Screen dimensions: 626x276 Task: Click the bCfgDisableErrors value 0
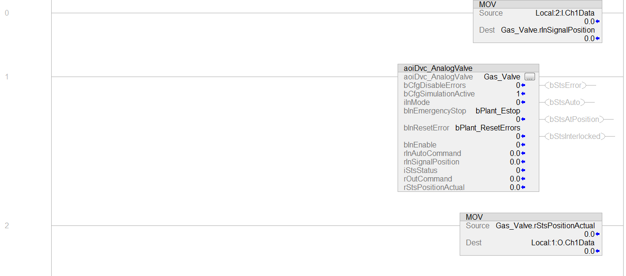[x=518, y=85]
